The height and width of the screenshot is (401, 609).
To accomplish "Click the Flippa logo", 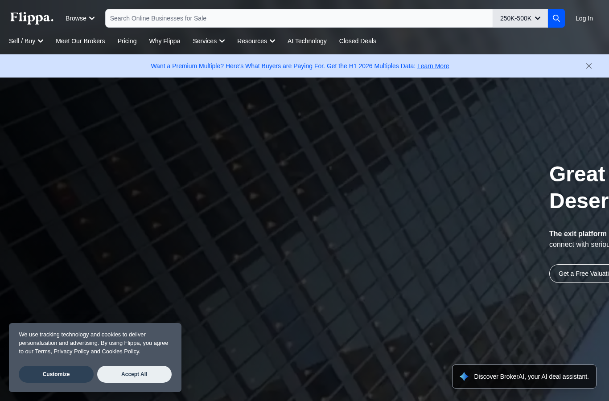I will pos(32,18).
